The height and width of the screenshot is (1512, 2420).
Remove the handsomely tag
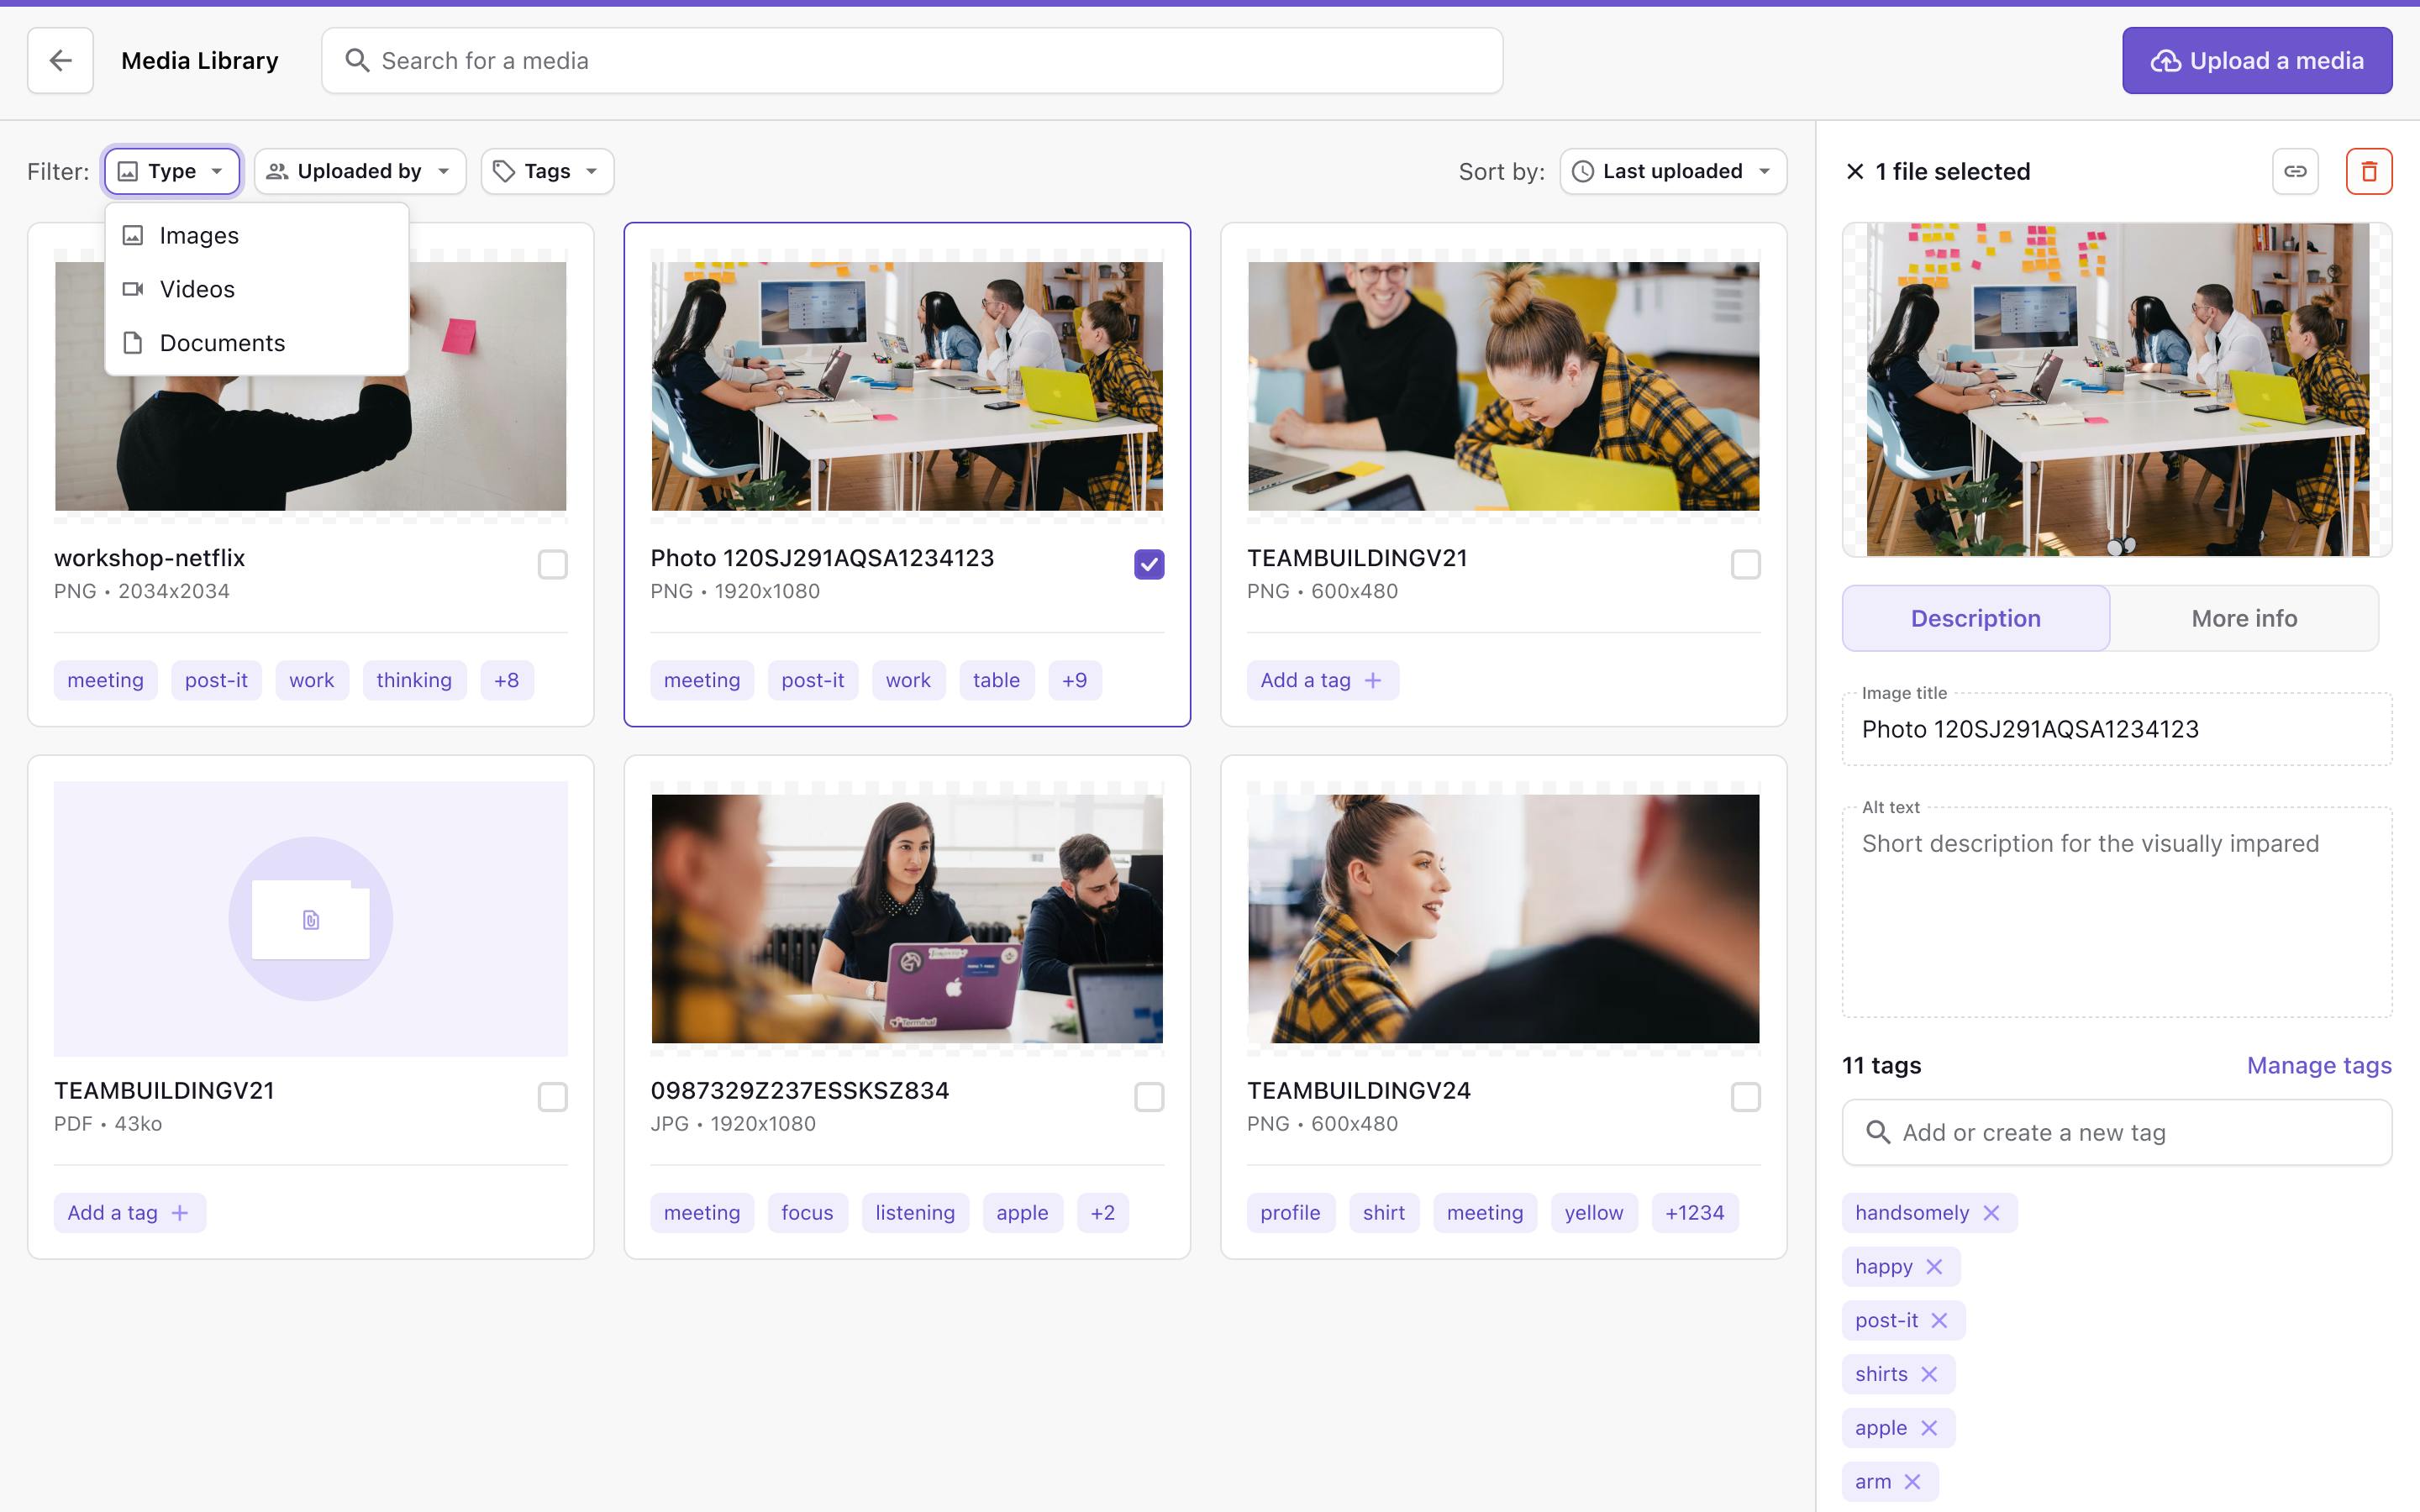[x=1991, y=1213]
